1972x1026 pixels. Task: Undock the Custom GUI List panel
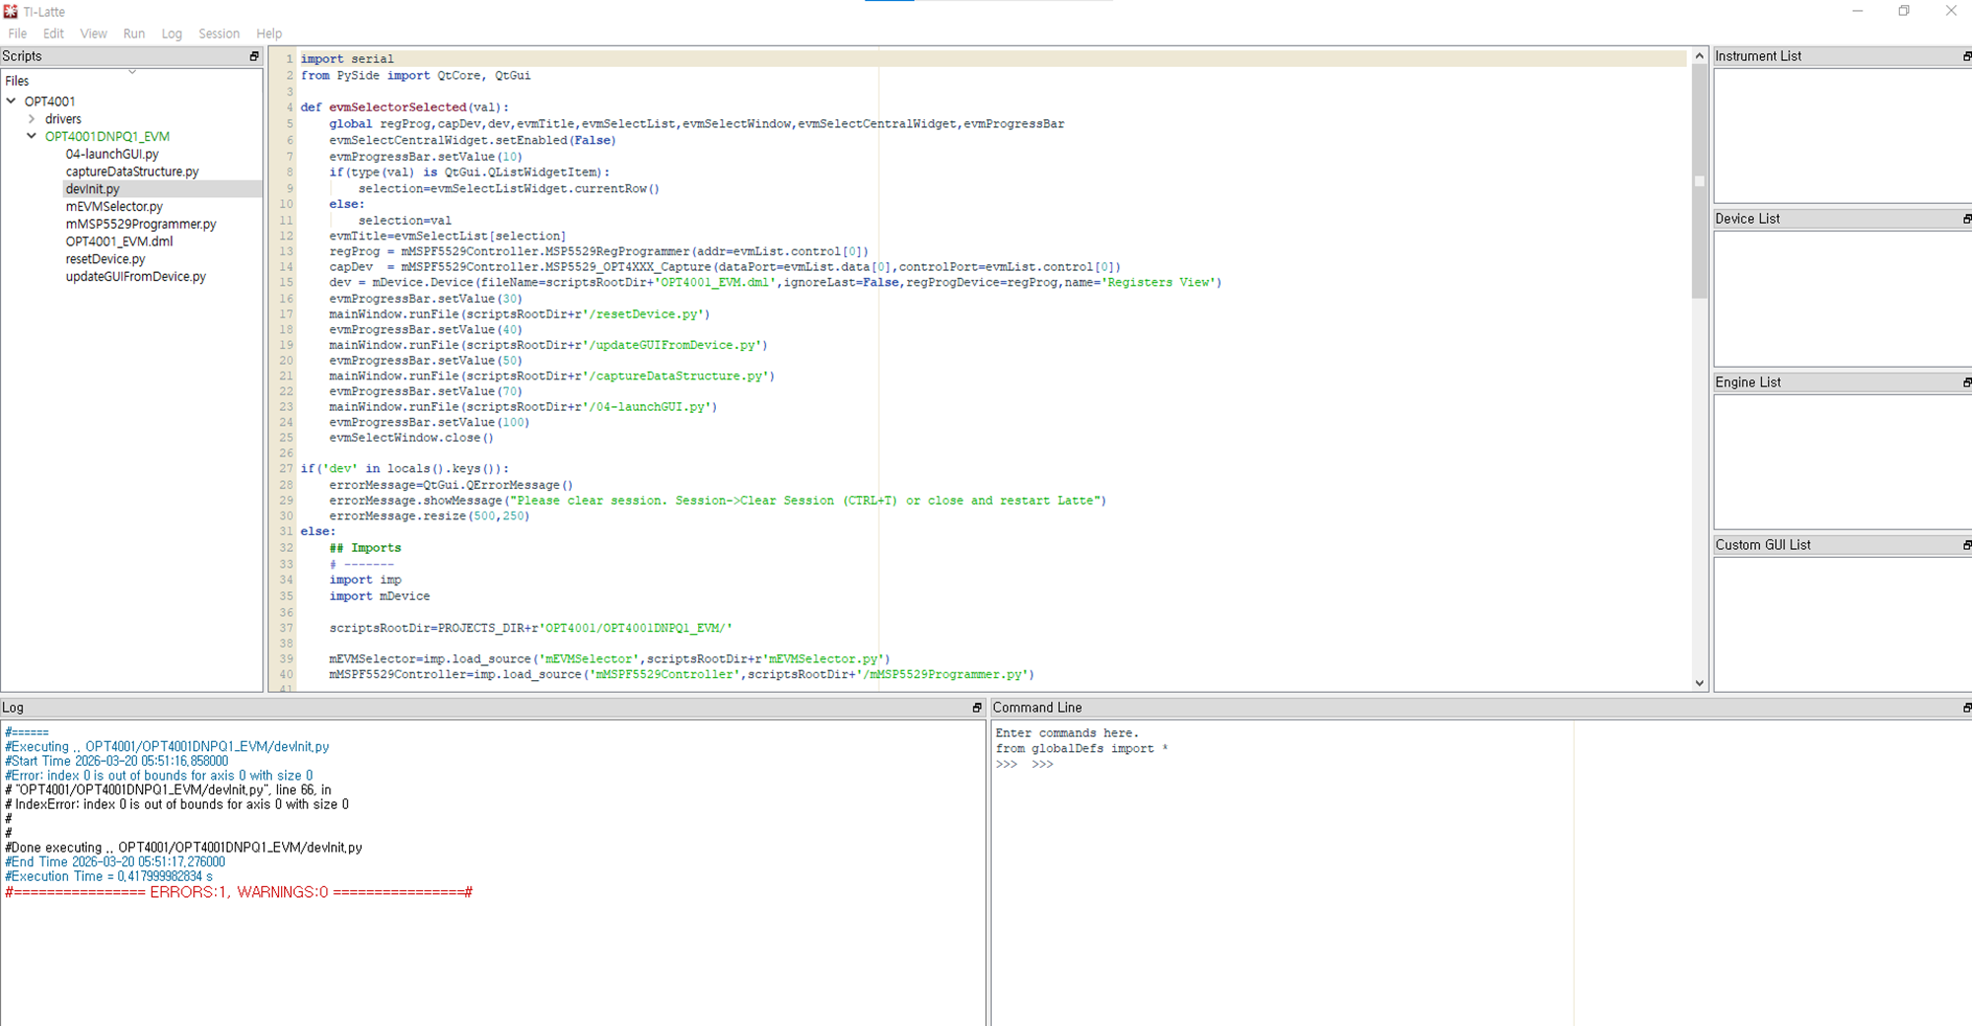coord(1966,545)
